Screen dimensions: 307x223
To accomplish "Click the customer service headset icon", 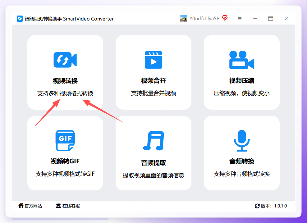I will pyautogui.click(x=58, y=205).
